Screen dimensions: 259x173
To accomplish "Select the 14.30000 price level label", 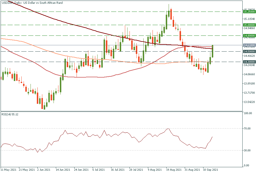I will pyautogui.click(x=249, y=62).
